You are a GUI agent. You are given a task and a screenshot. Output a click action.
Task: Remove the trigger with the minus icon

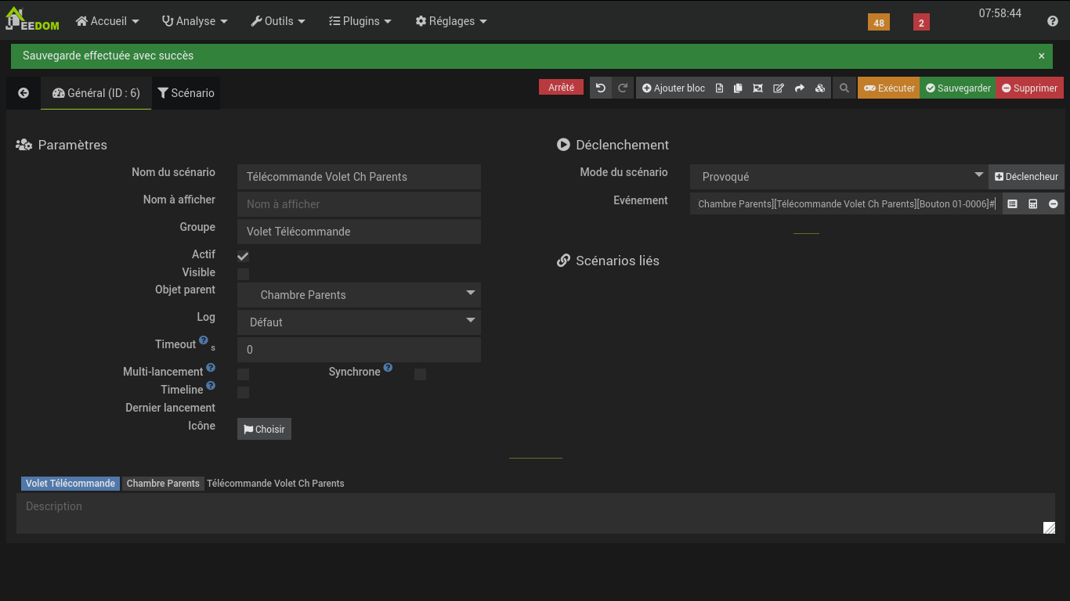pyautogui.click(x=1053, y=204)
